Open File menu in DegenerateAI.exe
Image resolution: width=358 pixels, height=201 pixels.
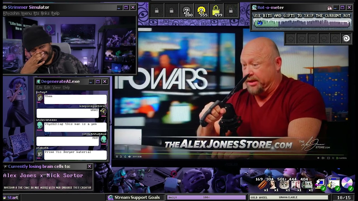(x=39, y=87)
